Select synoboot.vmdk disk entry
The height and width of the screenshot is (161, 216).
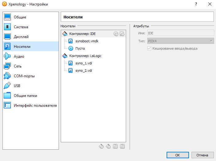click(87, 41)
